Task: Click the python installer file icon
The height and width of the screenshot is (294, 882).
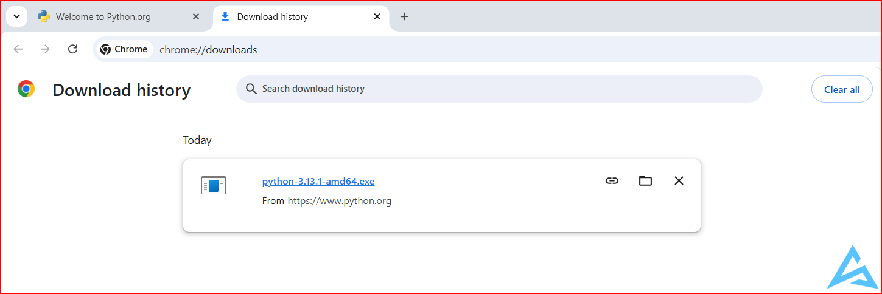Action: click(214, 185)
